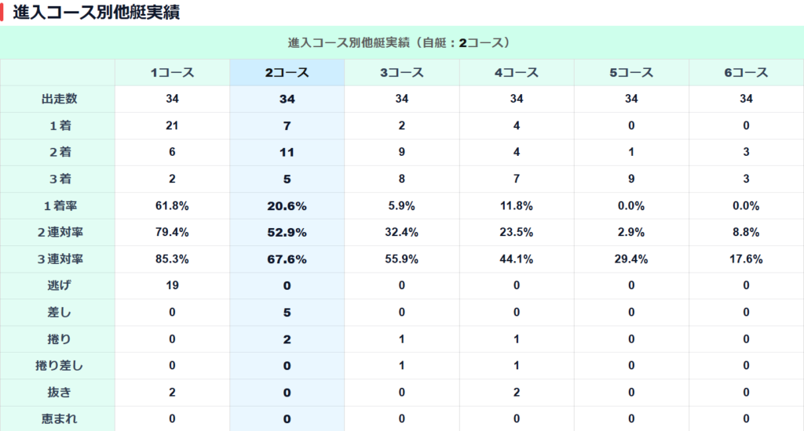This screenshot has width=804, height=431.
Task: Click the 52.9% value in 2コース column
Action: coord(287,232)
